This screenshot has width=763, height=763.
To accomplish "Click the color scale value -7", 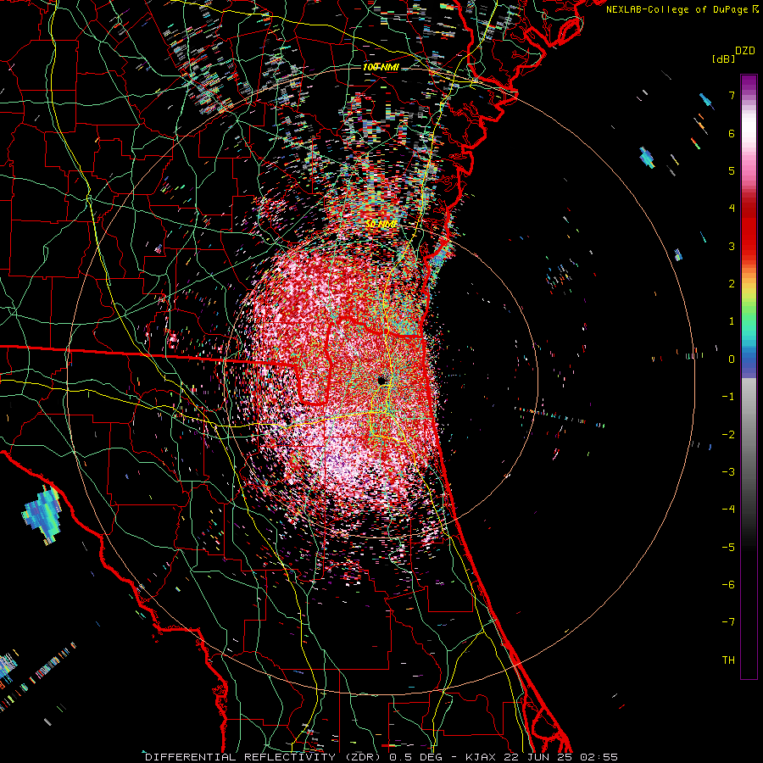I will [x=728, y=622].
